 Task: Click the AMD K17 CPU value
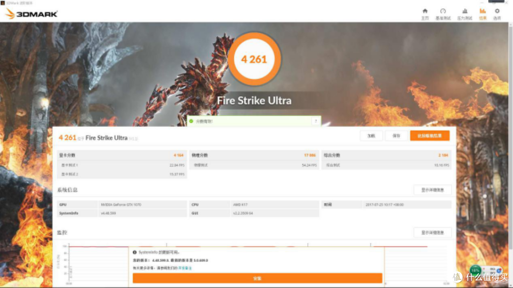[240, 204]
